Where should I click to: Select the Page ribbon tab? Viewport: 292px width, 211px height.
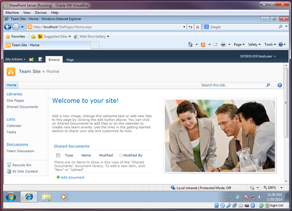click(70, 59)
